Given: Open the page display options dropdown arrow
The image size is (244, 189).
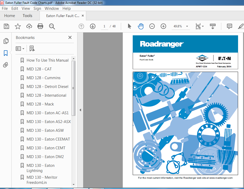Looking at the screenshot, I should 203,26.
